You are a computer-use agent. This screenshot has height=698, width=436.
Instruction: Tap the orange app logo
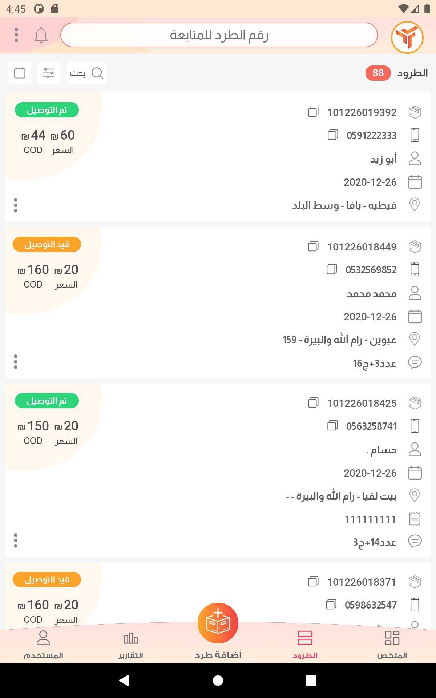click(407, 37)
